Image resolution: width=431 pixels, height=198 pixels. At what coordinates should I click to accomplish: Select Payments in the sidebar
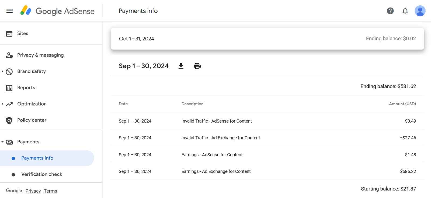[x=28, y=142]
